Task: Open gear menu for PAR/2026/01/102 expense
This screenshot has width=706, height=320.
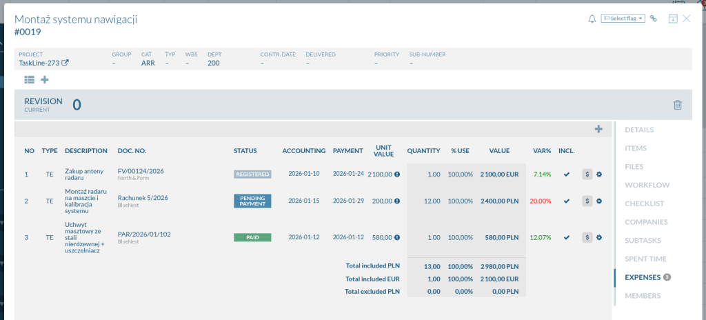Action: [x=598, y=237]
